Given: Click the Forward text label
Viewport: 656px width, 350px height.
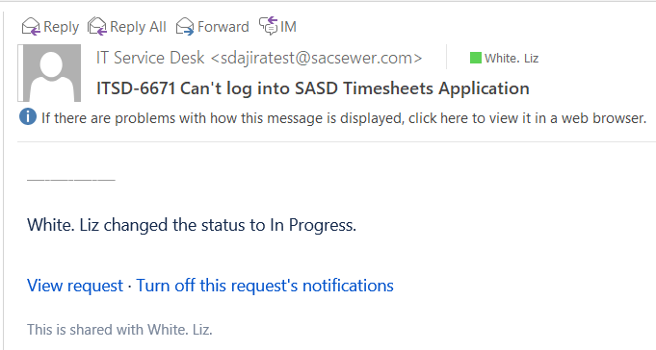Looking at the screenshot, I should coord(223,27).
